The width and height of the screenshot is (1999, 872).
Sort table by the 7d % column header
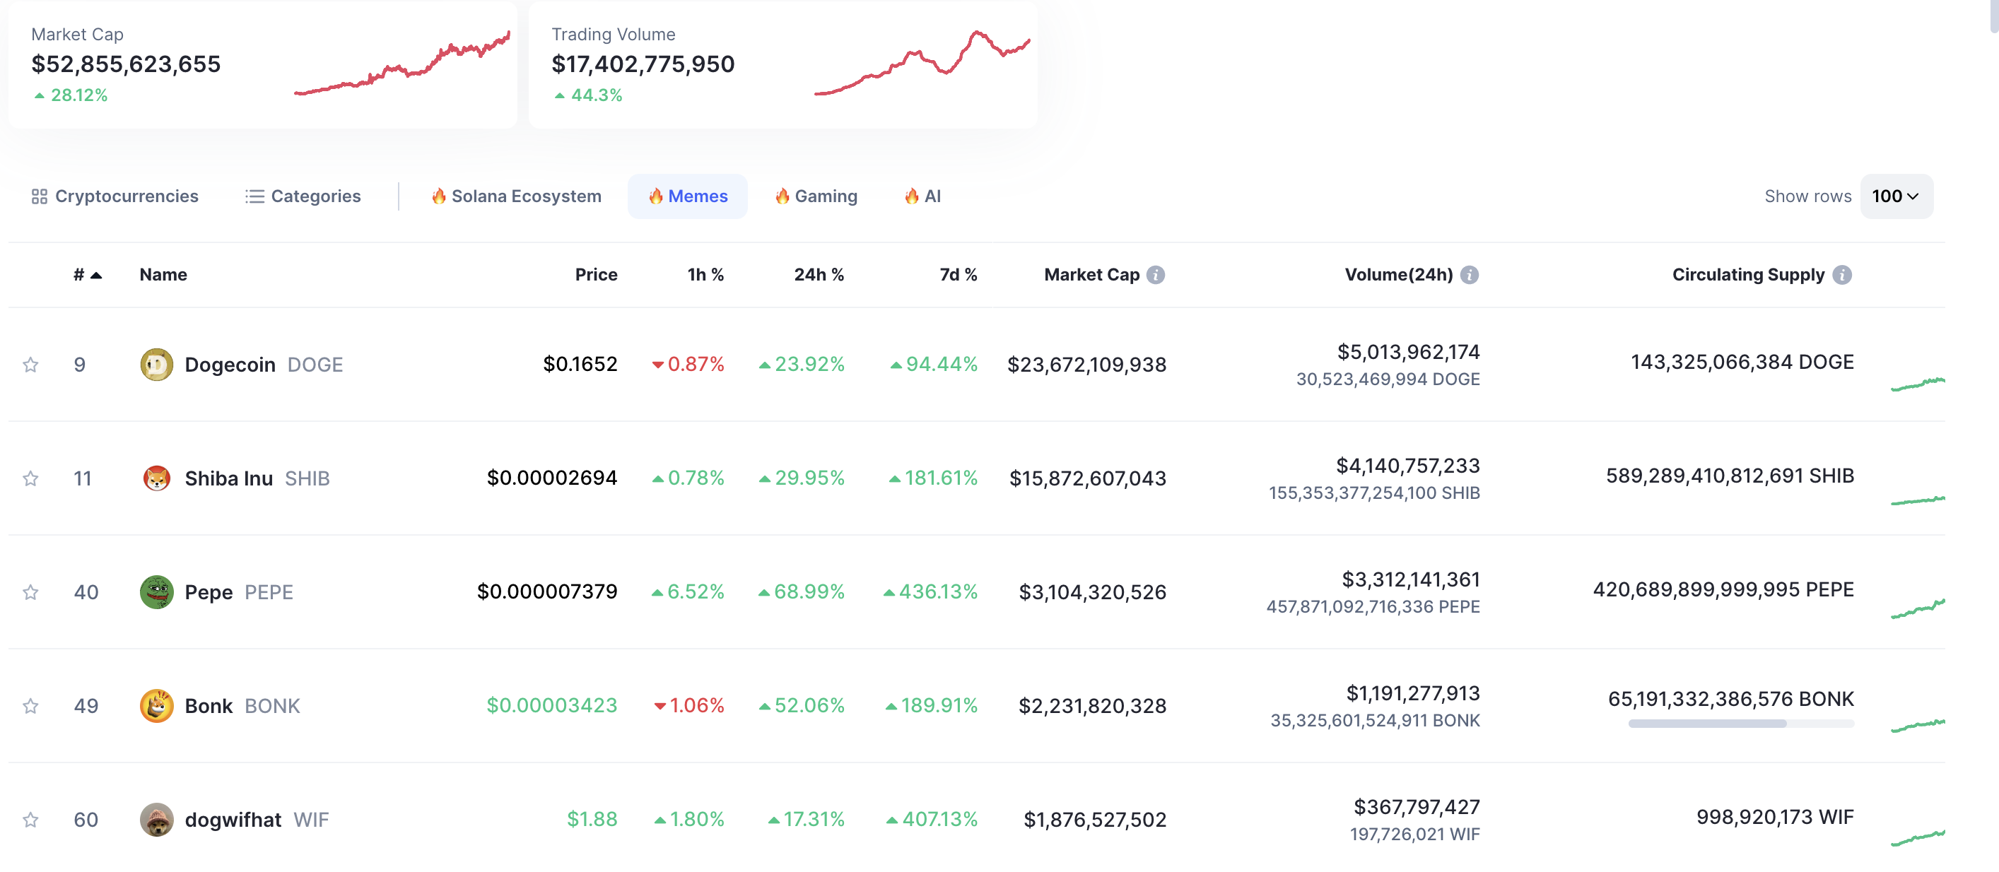958,275
